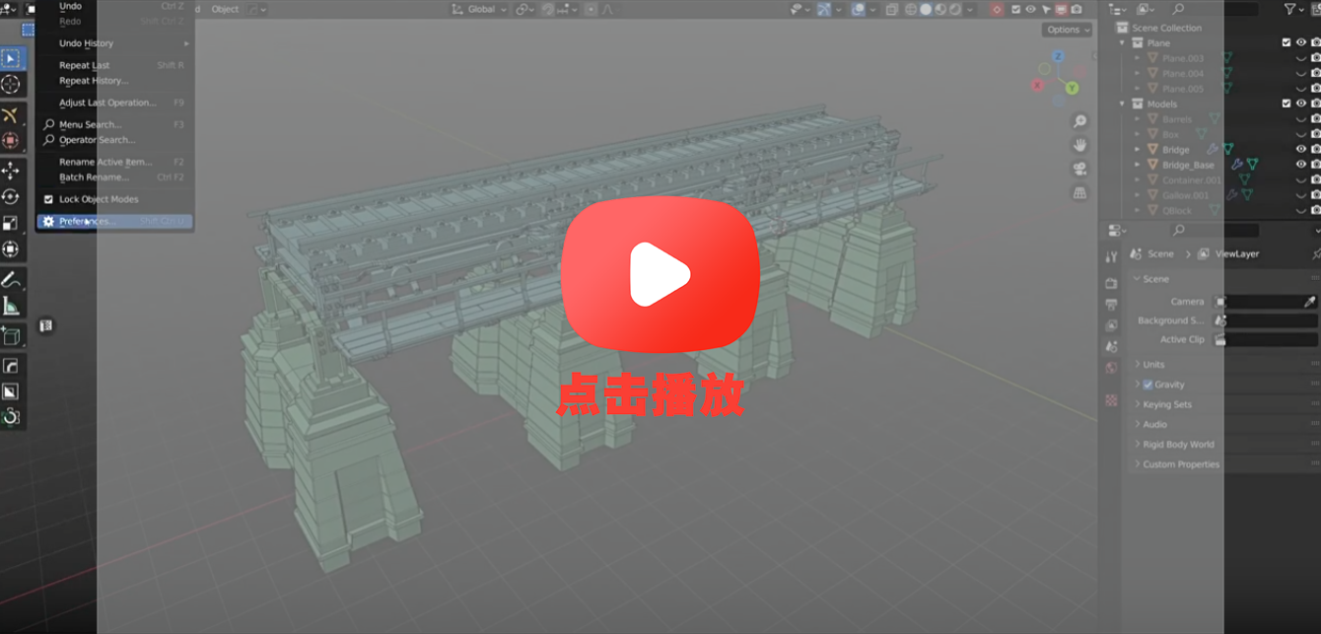Viewport: 1321px width, 634px height.
Task: Click the Camera field eyedropper icon
Action: [x=1310, y=302]
